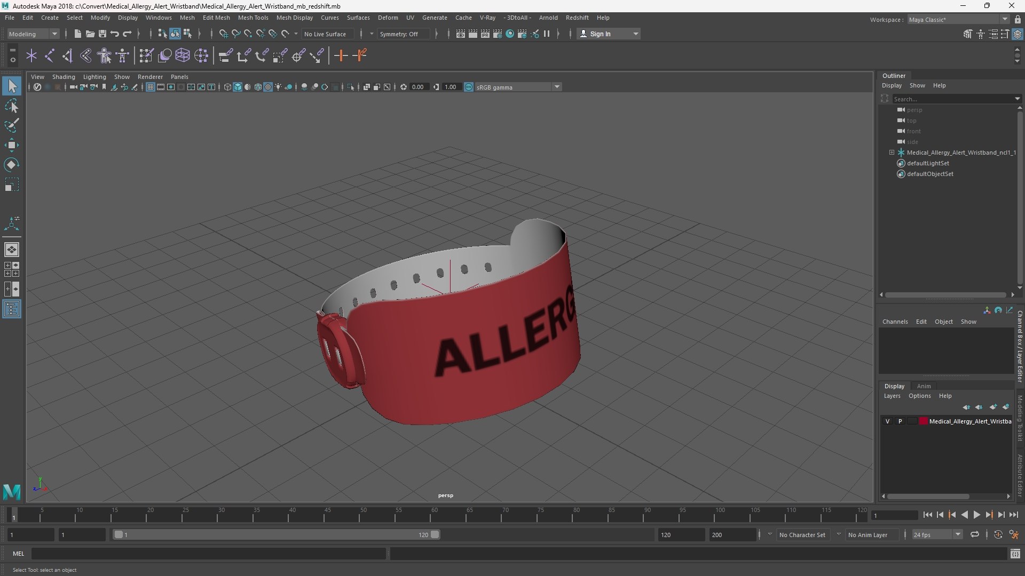Open the Mesh Tools menu
Screen dimensions: 1025x576
(253, 18)
